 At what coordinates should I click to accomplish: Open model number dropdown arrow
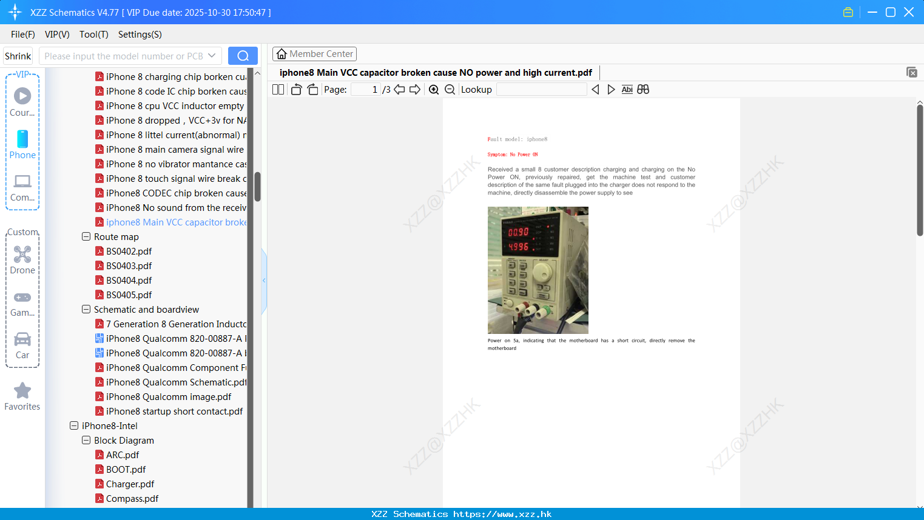212,56
